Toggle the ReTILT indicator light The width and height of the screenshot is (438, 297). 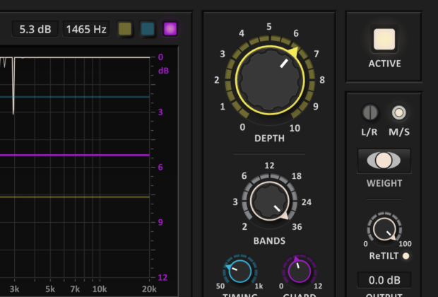point(406,255)
